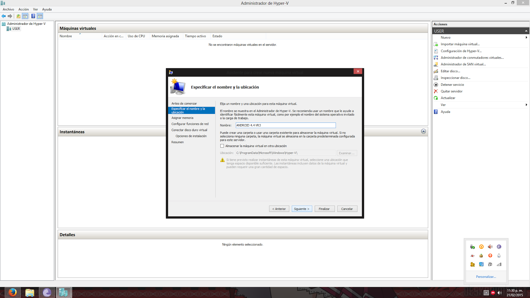Open Firefox from the taskbar
Screen dimensions: 530x298
click(x=13, y=292)
